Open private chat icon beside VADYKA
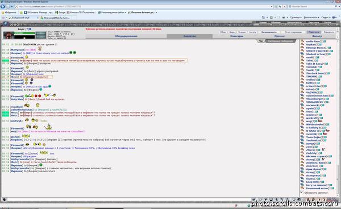Image resolution: width=341 pixels, height=209 pixels. pyautogui.click(x=302, y=93)
